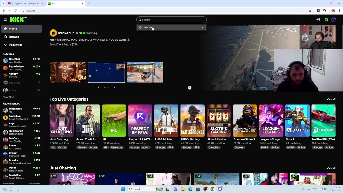Open OdedSVR channel in sidebar
343x193 pixels.
click(x=21, y=61)
